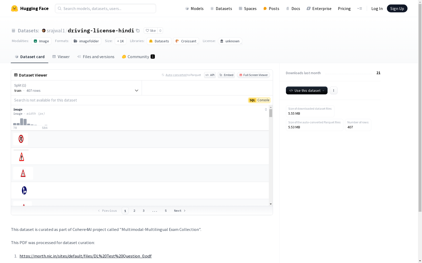Screen dimensions: 422x263
Task: Open the SQL Console
Action: pos(259,100)
